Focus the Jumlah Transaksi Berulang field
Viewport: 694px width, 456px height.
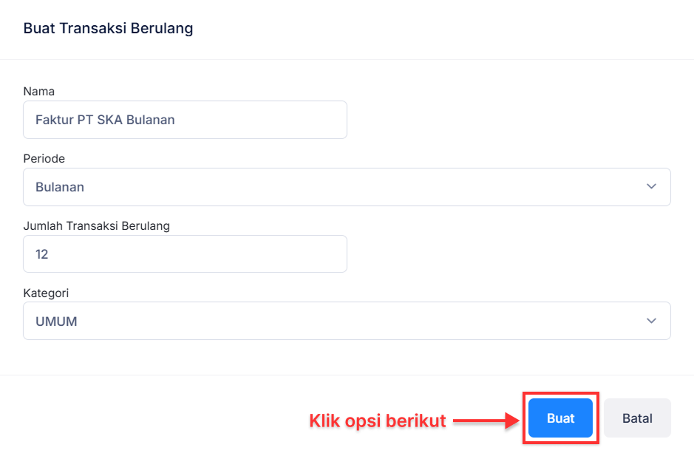pos(185,253)
